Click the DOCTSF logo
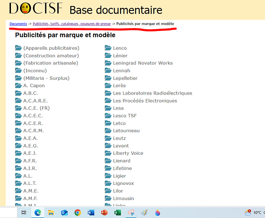This screenshot has width=265, height=218. click(x=36, y=8)
